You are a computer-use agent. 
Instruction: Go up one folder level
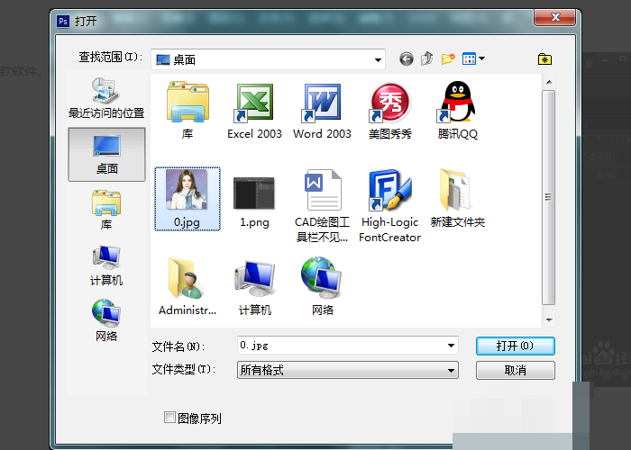427,58
